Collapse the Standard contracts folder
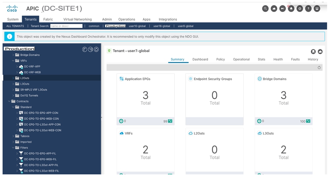The width and height of the screenshot is (329, 177). pos(13,107)
